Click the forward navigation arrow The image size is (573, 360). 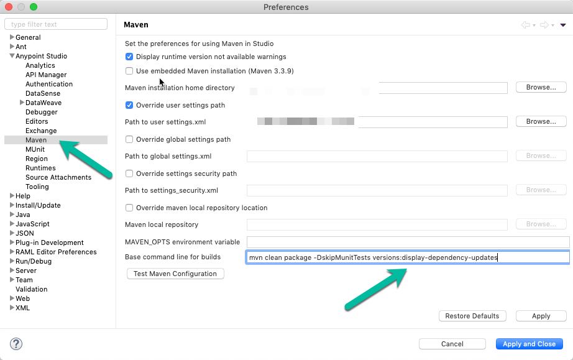point(544,25)
